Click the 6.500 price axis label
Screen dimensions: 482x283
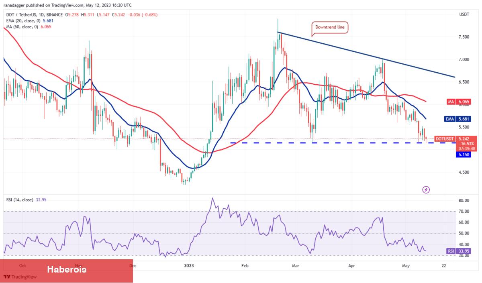click(464, 82)
